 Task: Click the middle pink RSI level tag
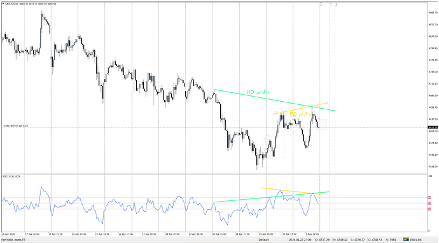(x=429, y=204)
